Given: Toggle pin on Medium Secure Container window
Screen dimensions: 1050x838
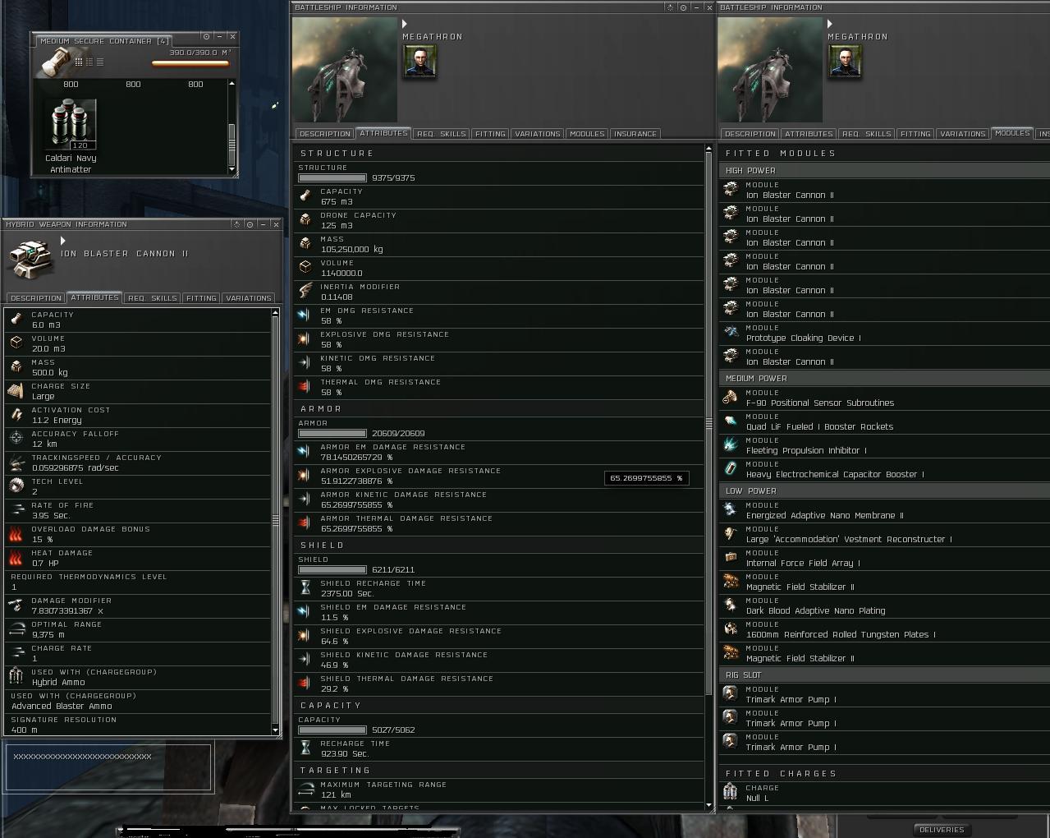Looking at the screenshot, I should coord(206,36).
